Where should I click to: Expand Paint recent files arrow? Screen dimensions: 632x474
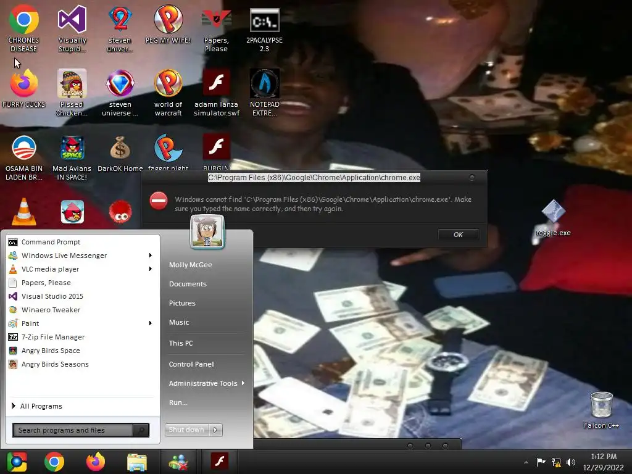click(x=151, y=323)
